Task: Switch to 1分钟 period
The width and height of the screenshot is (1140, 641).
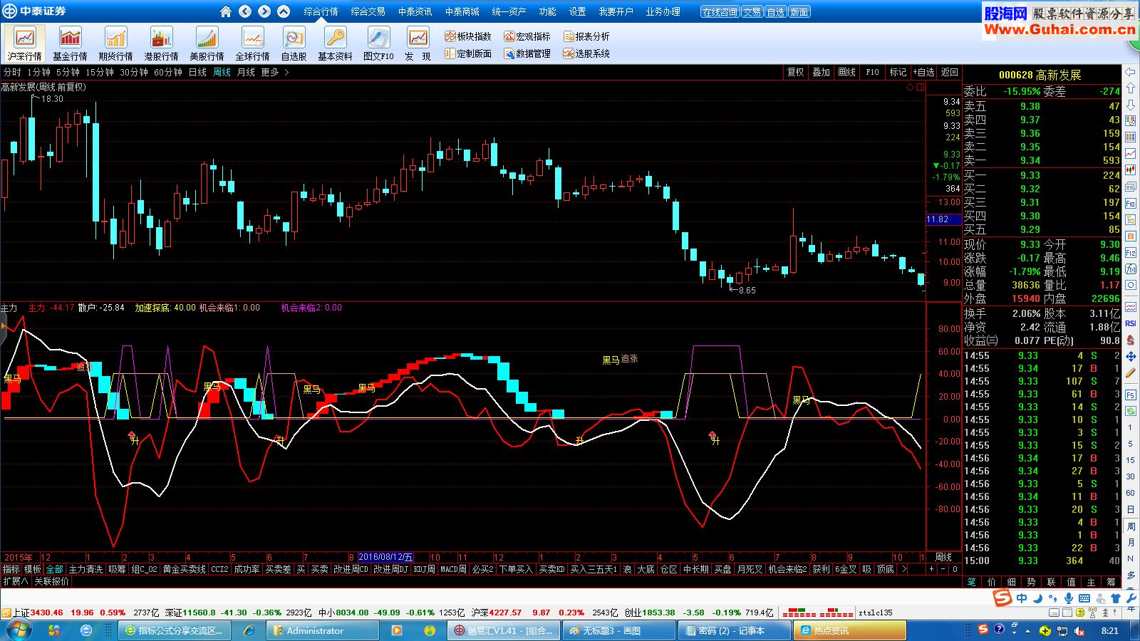Action: click(39, 72)
